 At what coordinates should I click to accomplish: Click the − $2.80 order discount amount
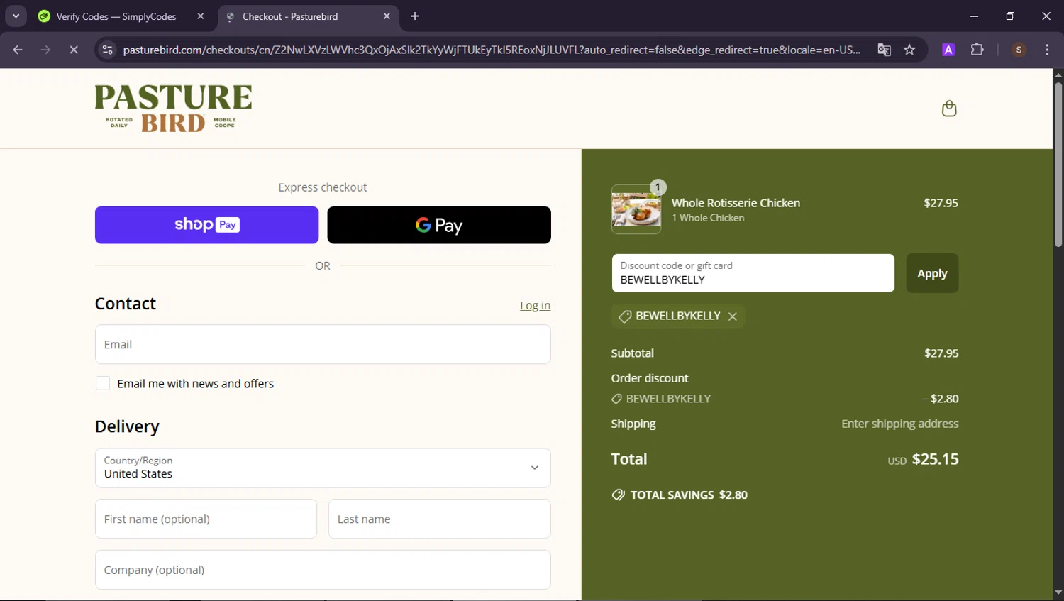click(x=940, y=399)
